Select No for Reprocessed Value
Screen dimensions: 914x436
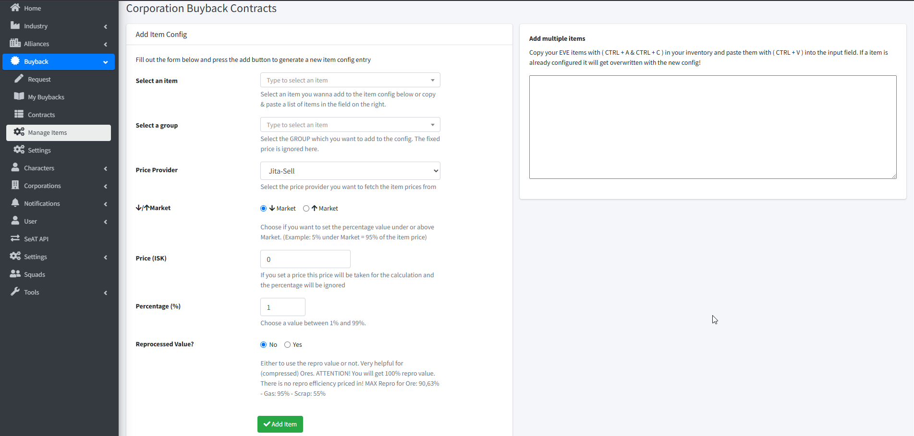(263, 344)
